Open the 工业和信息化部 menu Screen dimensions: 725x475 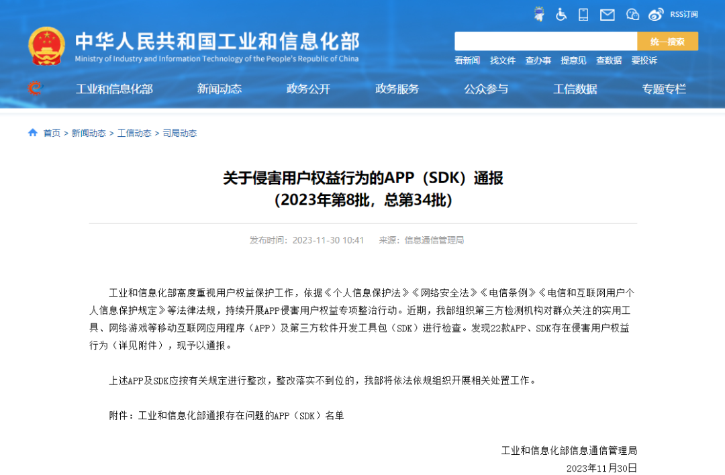[x=114, y=89]
